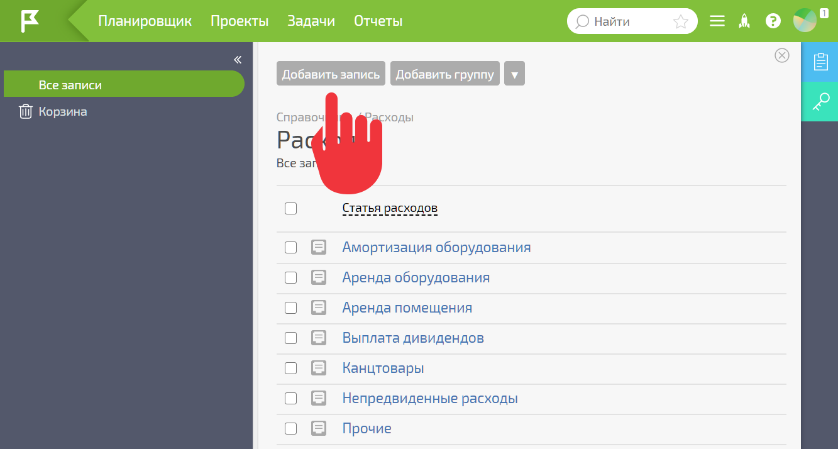Open the Планировщик menu
The image size is (838, 449).
click(145, 21)
